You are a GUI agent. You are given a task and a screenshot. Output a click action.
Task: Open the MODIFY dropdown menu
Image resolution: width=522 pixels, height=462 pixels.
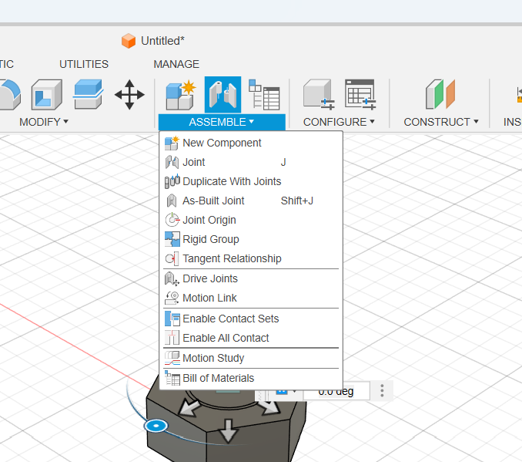pyautogui.click(x=44, y=122)
